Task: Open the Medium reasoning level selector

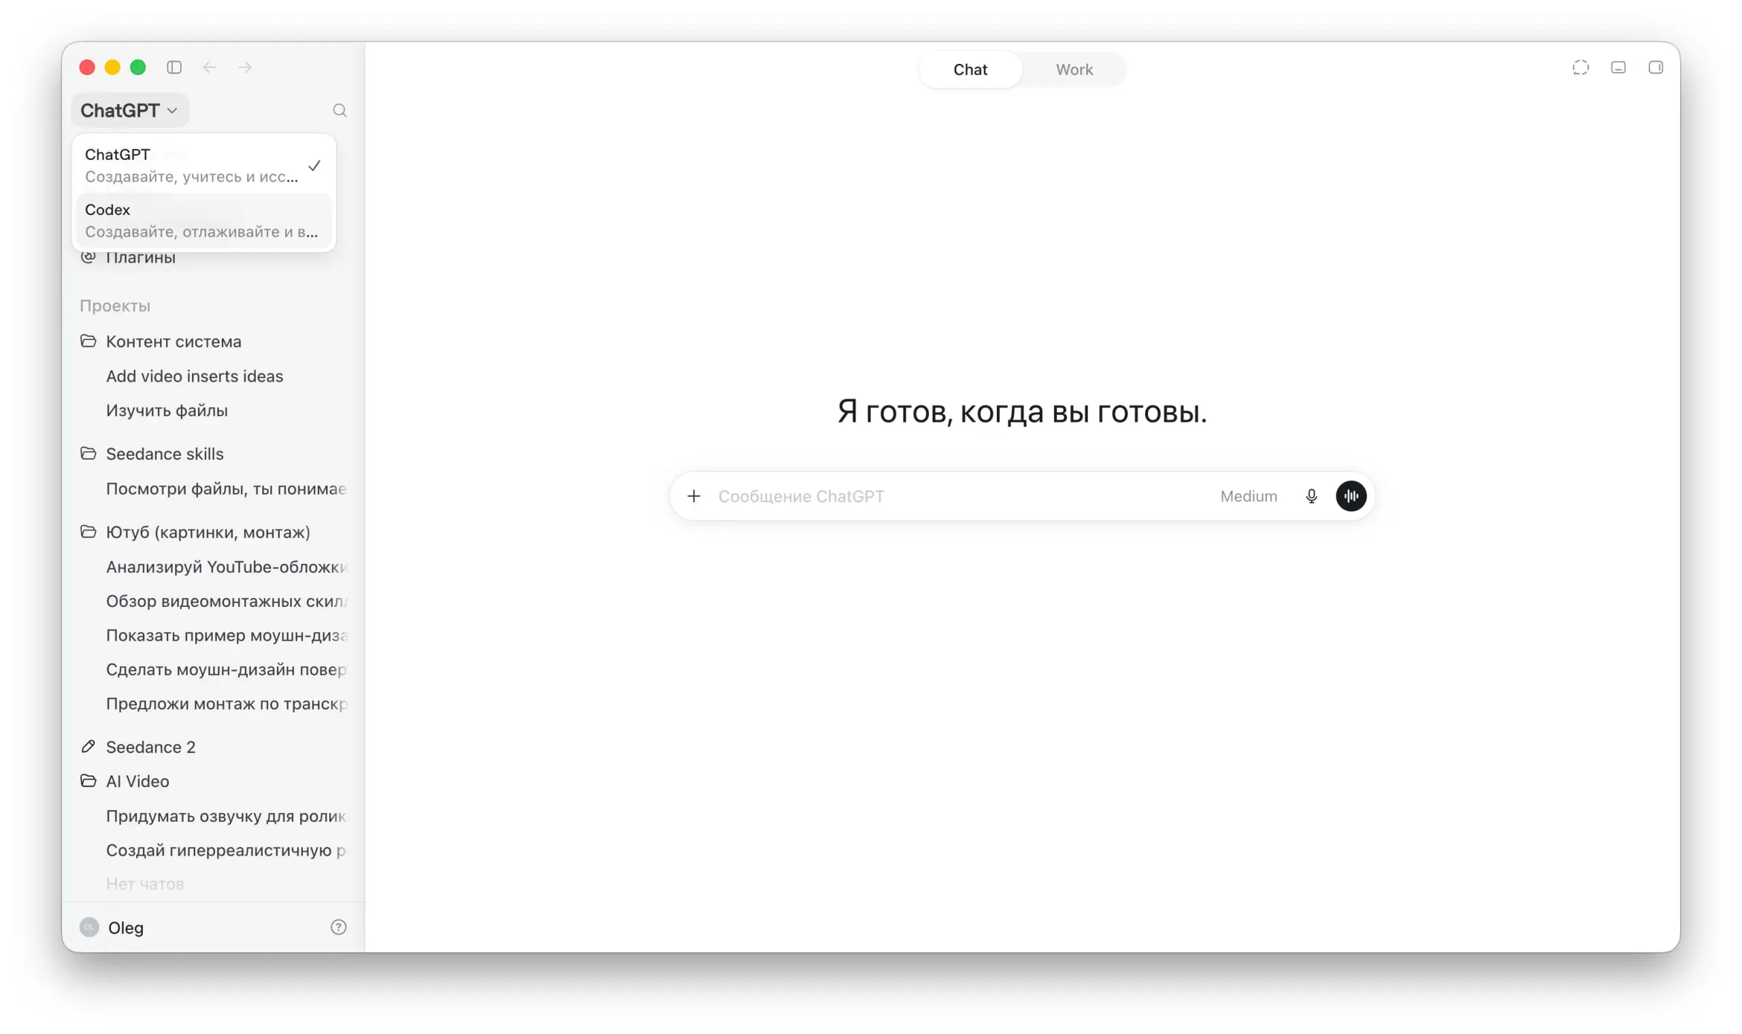Action: (x=1248, y=496)
